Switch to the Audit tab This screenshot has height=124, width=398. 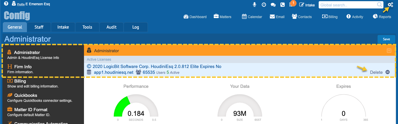pos(111,27)
